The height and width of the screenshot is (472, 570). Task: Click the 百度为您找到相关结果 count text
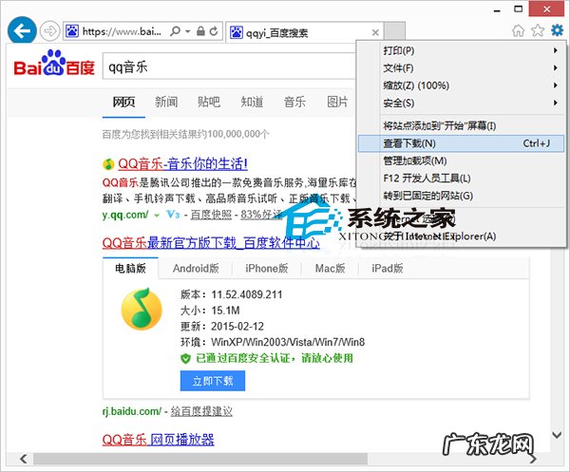(x=186, y=135)
